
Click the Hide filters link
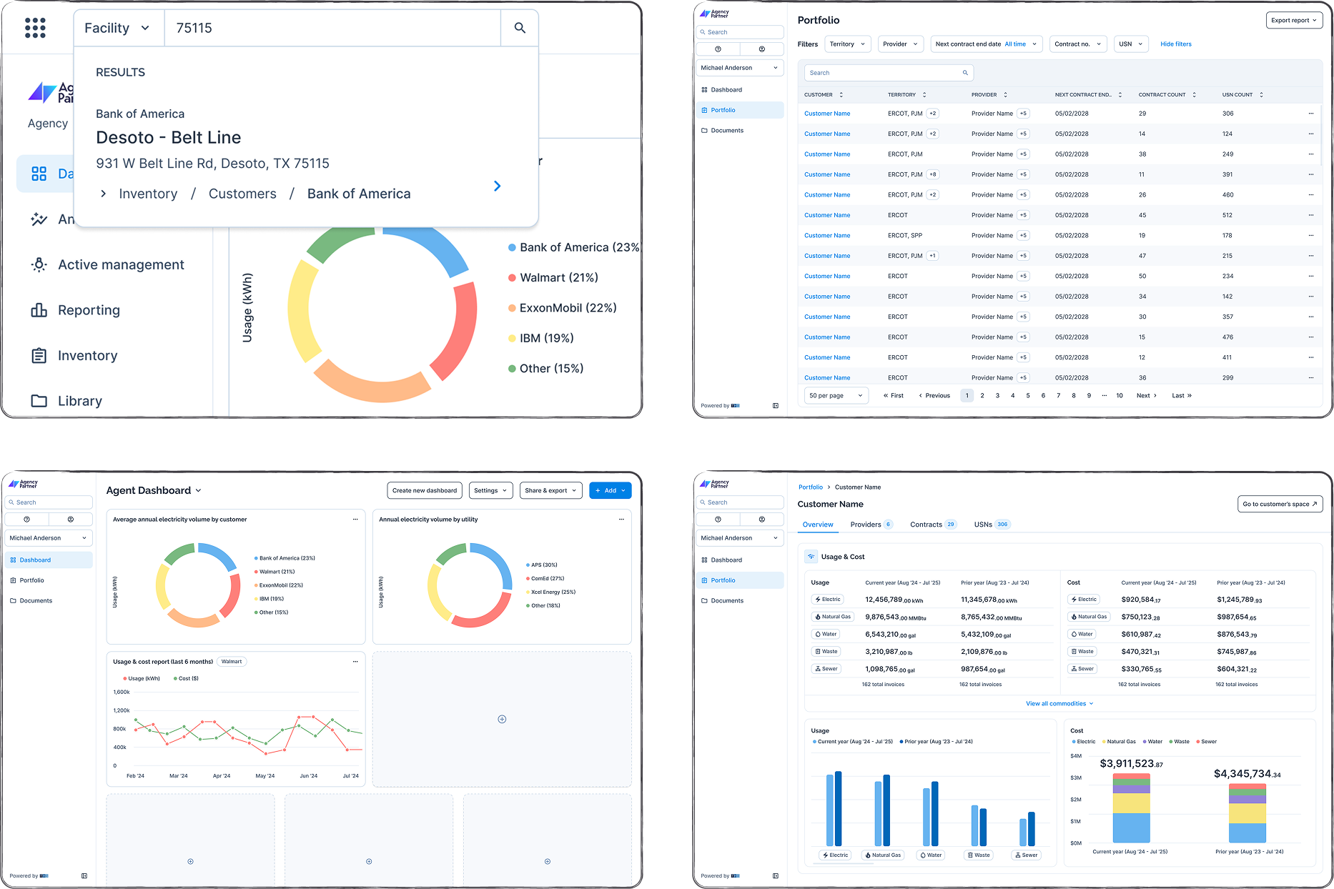point(1176,44)
